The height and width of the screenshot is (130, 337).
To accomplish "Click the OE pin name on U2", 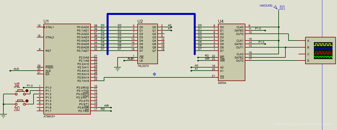I will coord(141,57).
